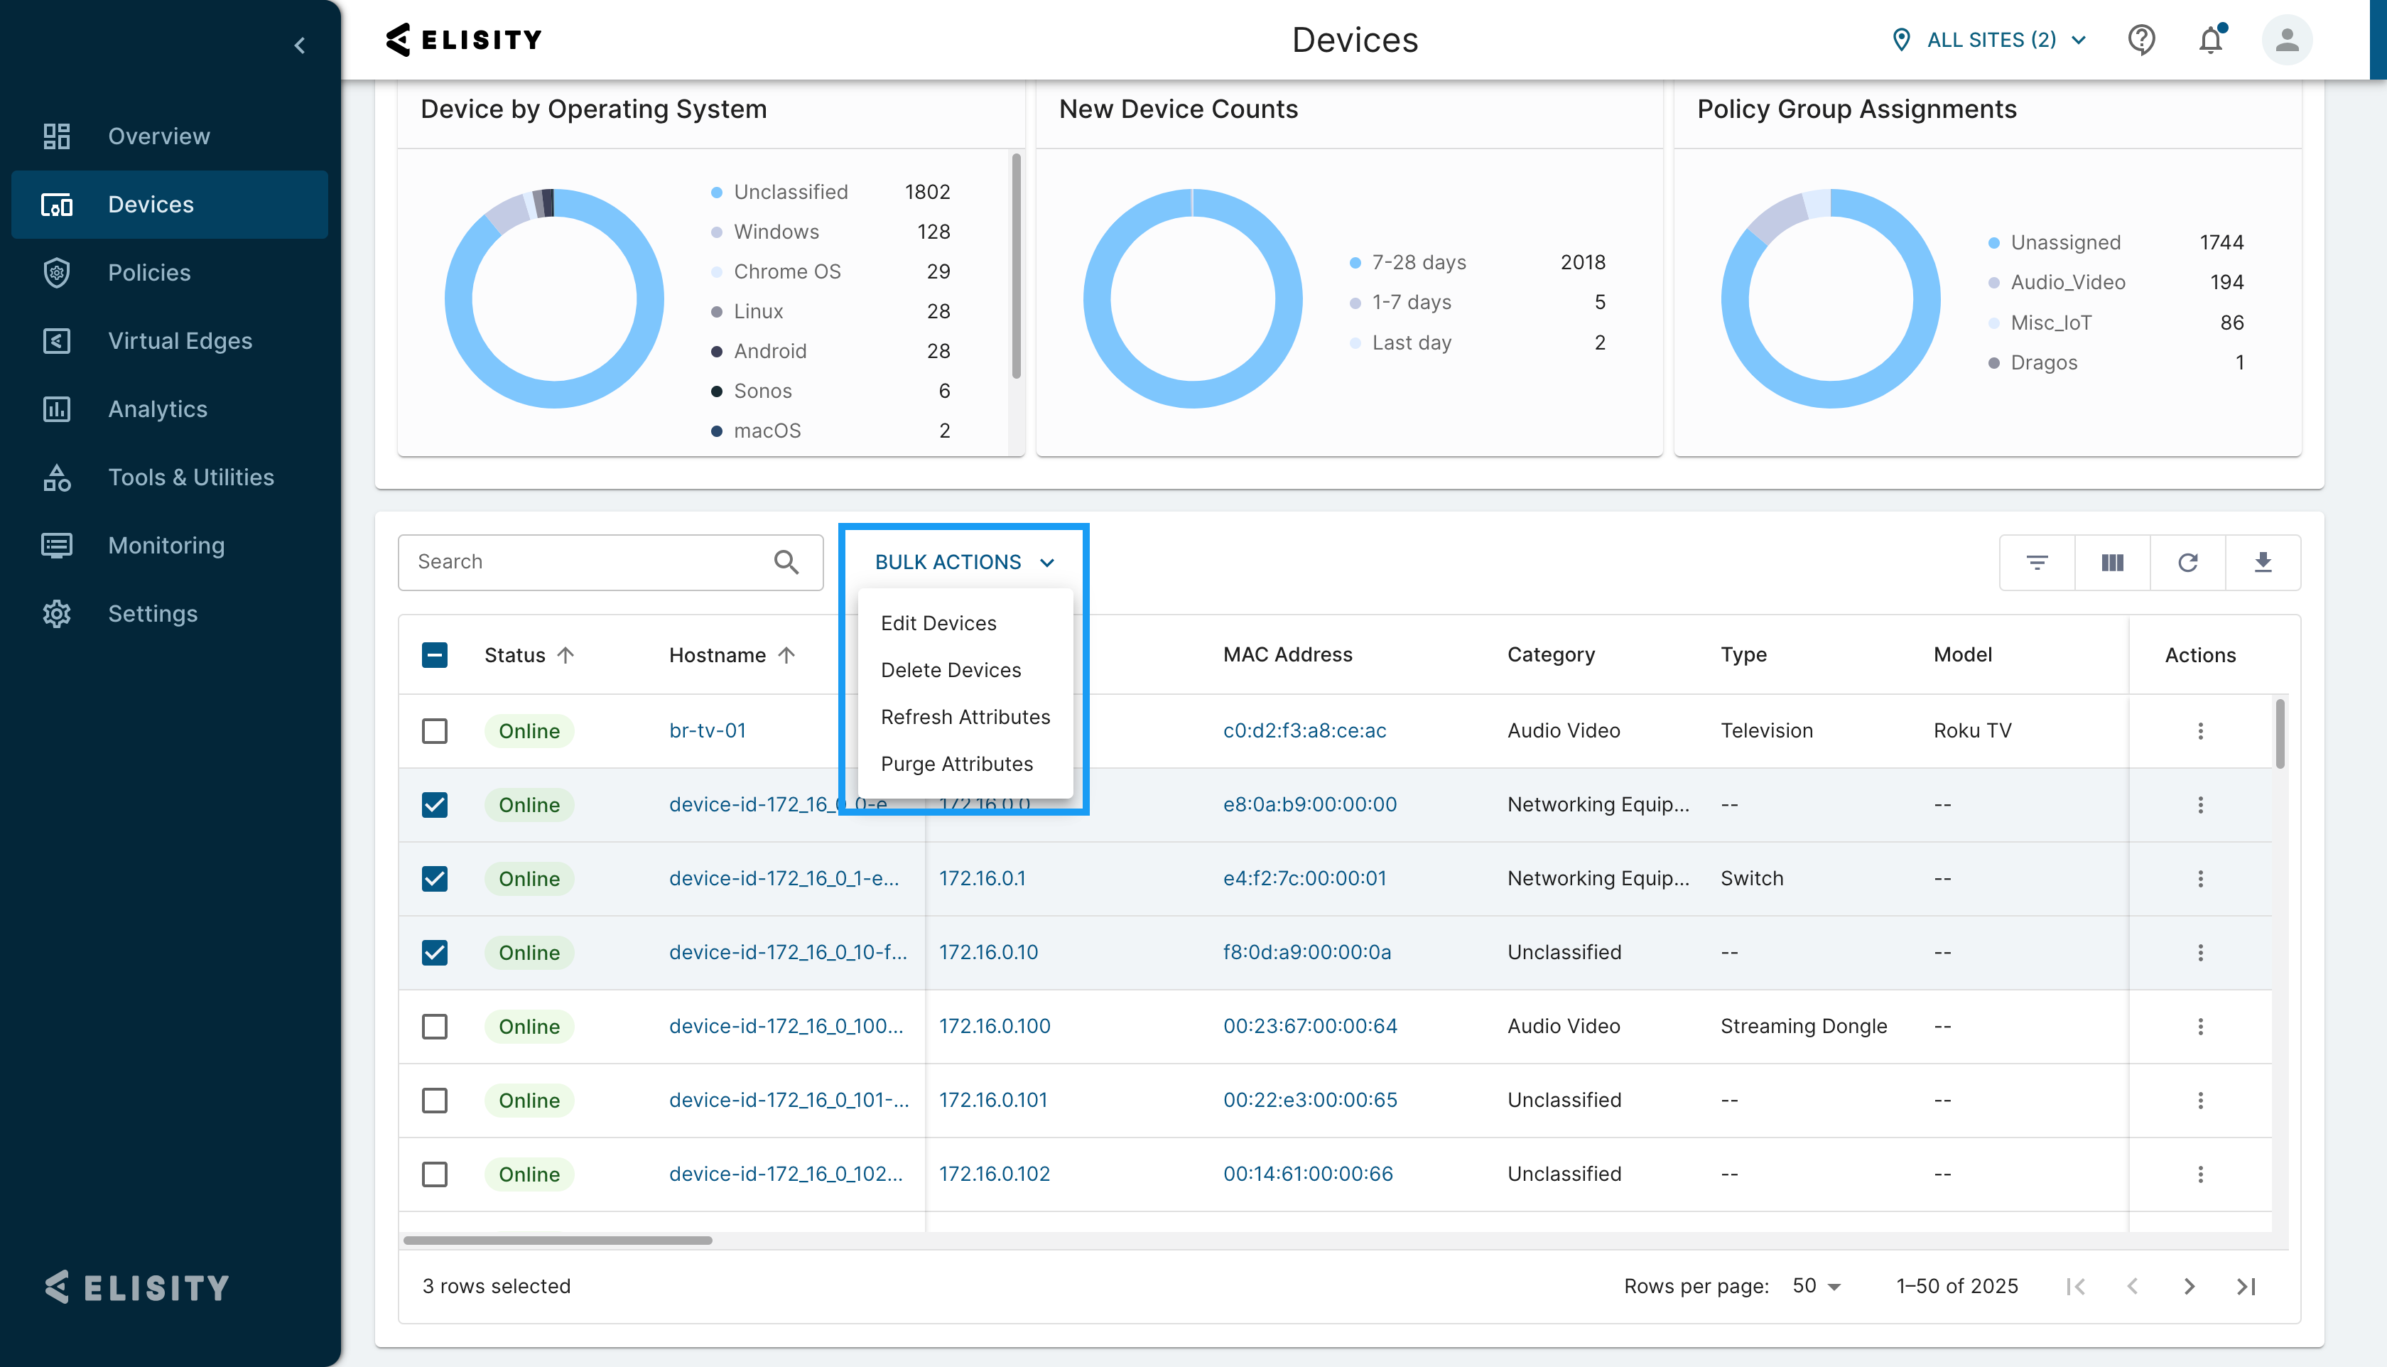Collapse the sidebar with the chevron
Viewport: 2387px width, 1367px height.
coord(299,45)
